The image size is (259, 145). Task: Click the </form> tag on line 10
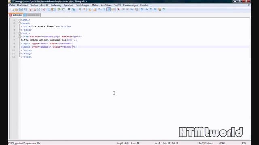point(26,50)
